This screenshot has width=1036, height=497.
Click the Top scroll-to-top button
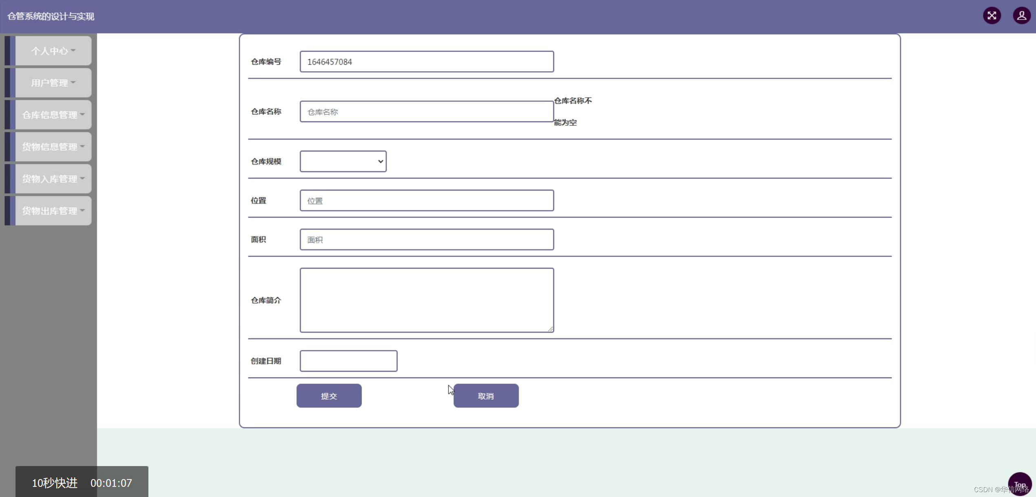[1019, 484]
